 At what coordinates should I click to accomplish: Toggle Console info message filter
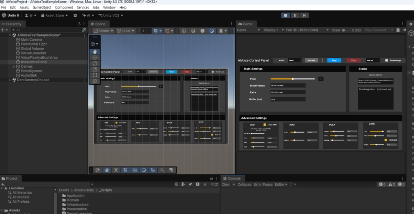pyautogui.click(x=382, y=184)
